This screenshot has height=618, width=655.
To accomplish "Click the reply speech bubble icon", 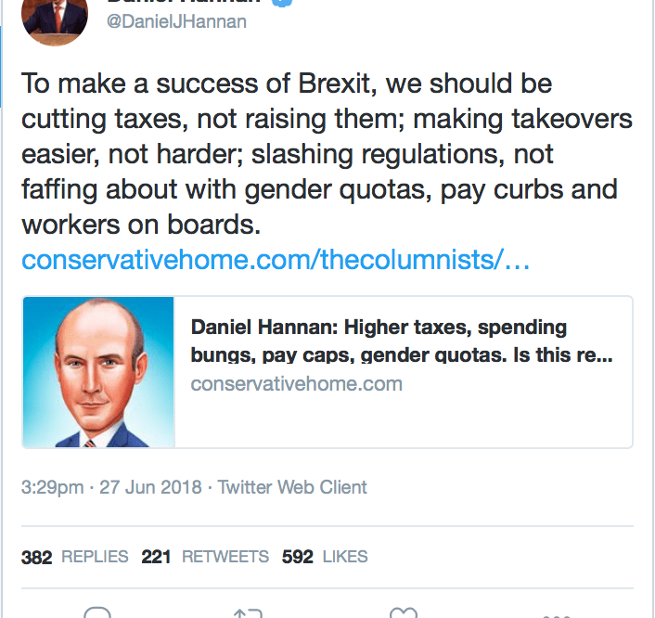I will 96,612.
